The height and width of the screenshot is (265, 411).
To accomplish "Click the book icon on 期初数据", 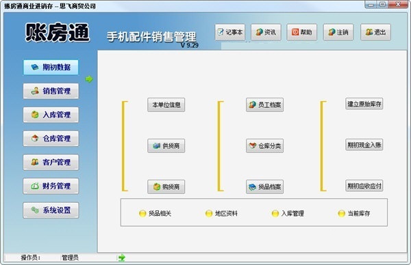I will (x=35, y=67).
